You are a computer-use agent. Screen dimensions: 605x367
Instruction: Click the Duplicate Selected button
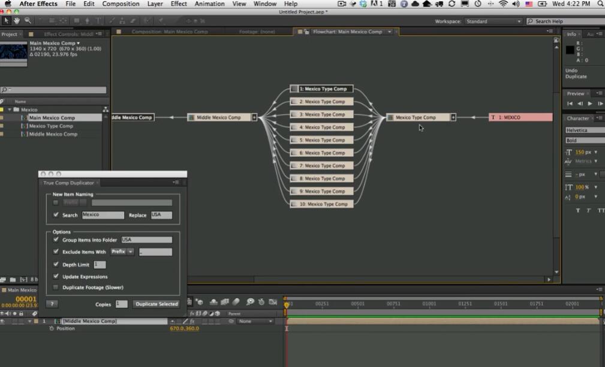(156, 304)
